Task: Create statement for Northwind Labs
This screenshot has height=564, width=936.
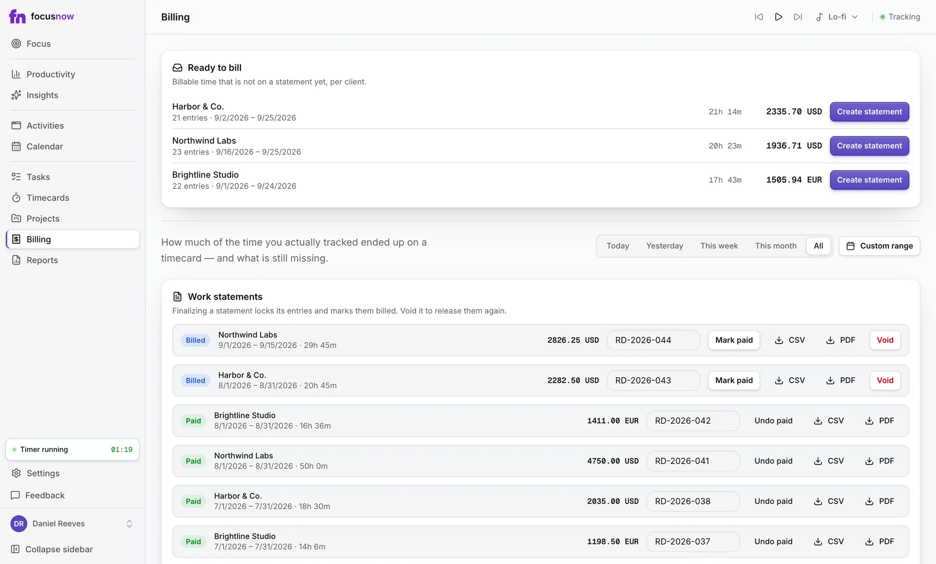Action: click(x=869, y=146)
